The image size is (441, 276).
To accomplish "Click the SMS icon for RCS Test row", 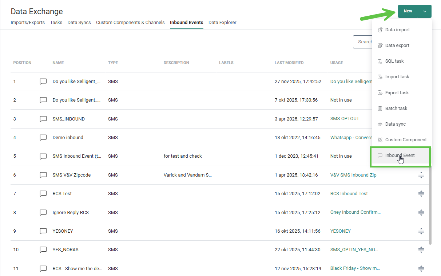I will [x=43, y=194].
